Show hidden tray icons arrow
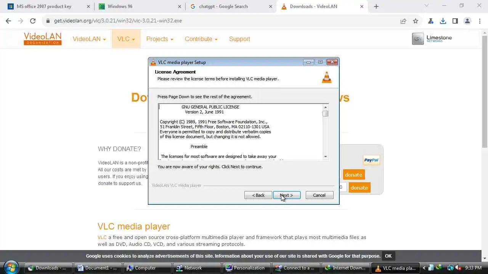 pyautogui.click(x=424, y=268)
